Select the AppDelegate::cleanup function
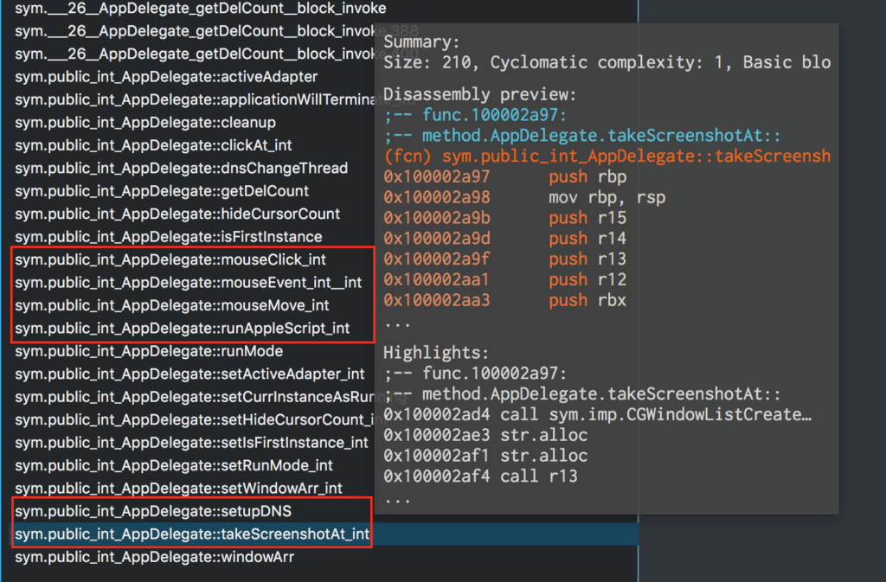The height and width of the screenshot is (582, 886). point(145,123)
